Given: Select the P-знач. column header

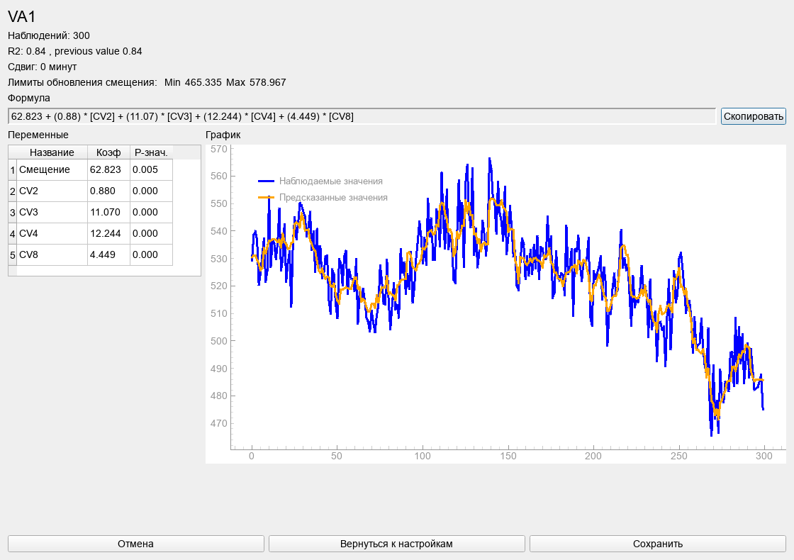Looking at the screenshot, I should point(152,152).
